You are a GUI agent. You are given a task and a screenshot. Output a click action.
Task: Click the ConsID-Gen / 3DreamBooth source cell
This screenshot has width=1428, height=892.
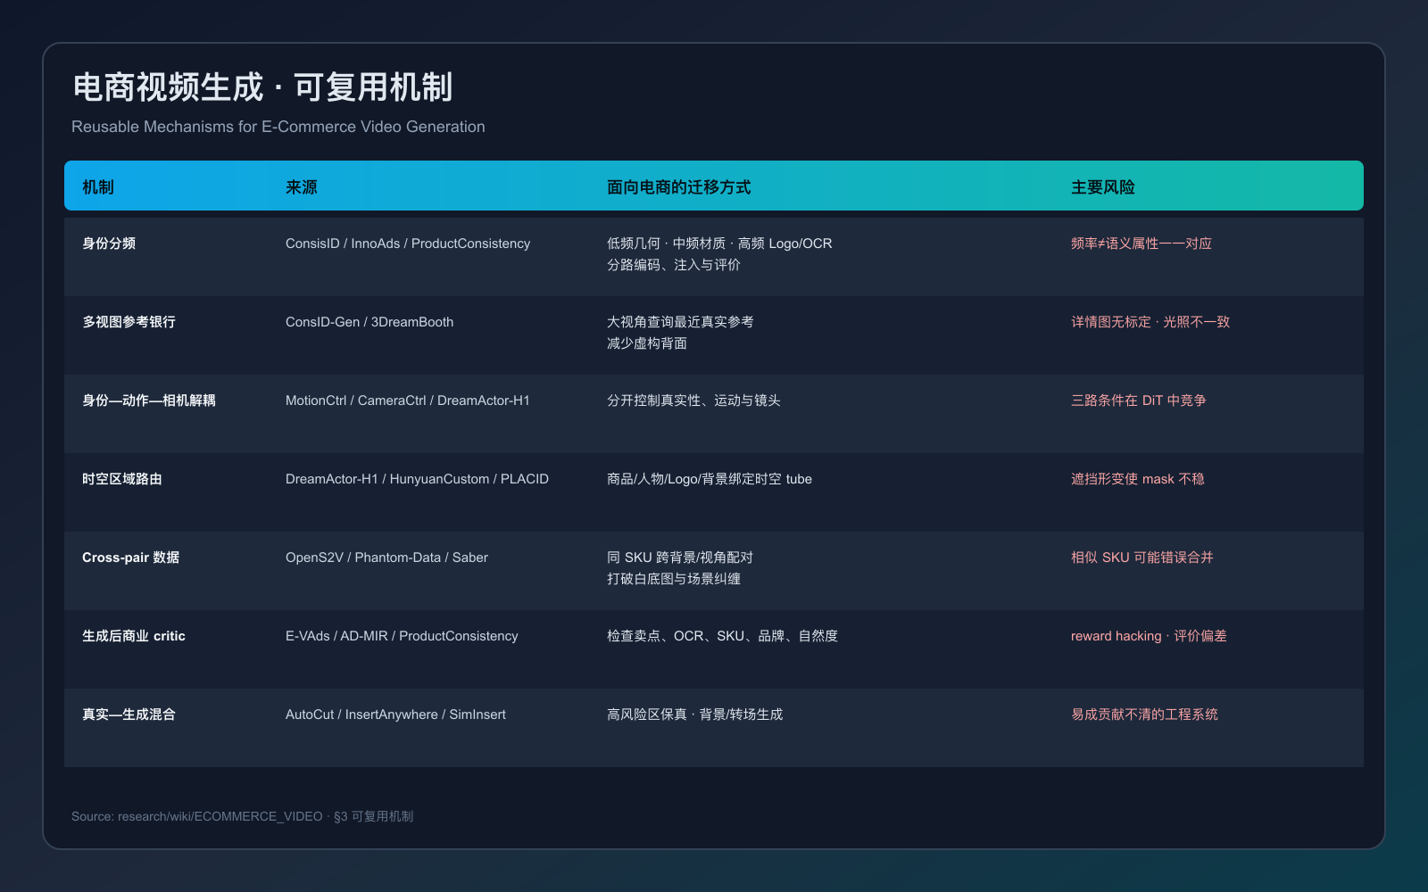pyautogui.click(x=369, y=322)
